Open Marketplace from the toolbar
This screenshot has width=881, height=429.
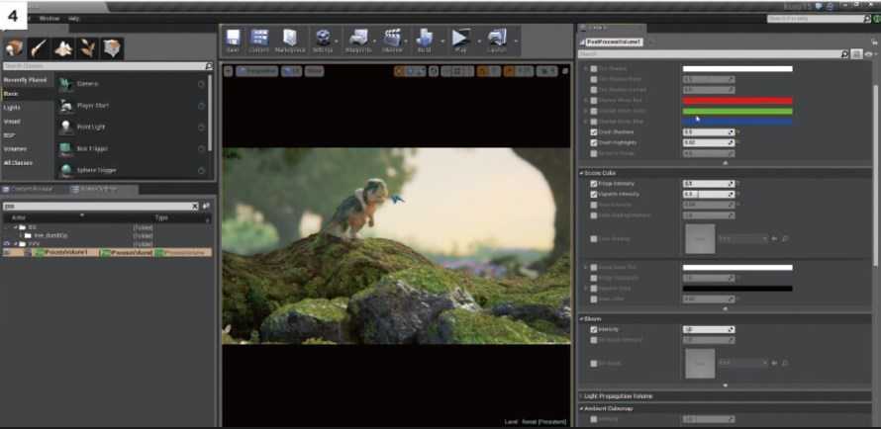pos(290,40)
